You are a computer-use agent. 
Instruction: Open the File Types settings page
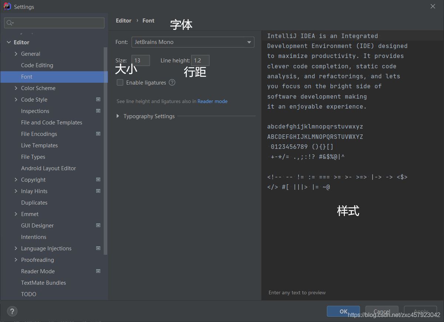(33, 157)
